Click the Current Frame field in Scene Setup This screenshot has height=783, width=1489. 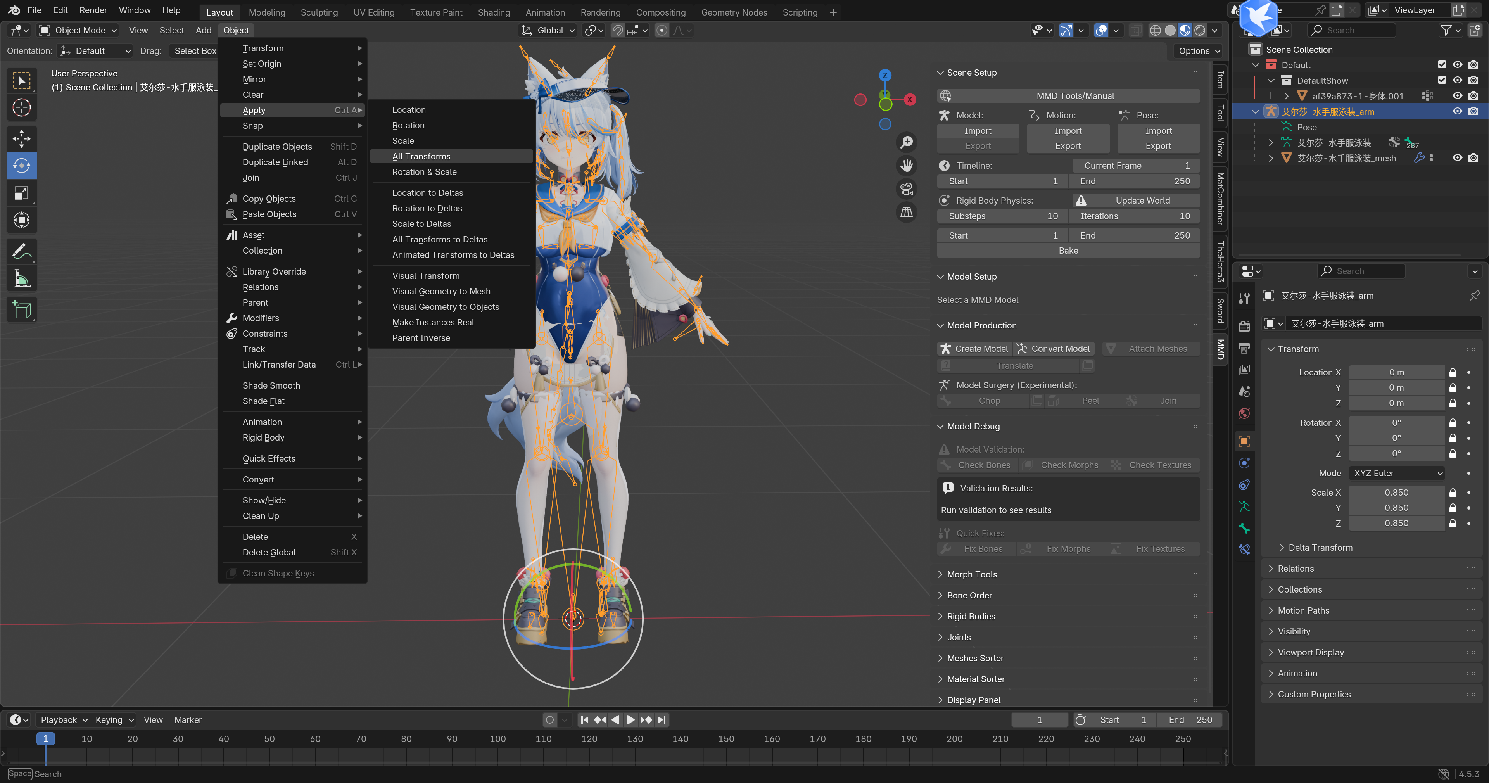pos(1136,165)
